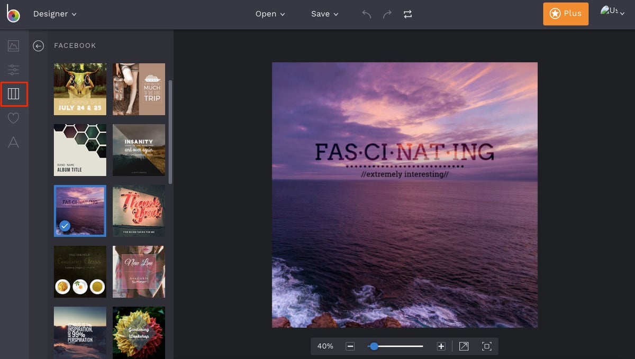The image size is (635, 359).
Task: Click the zoom slider handle
Action: [374, 346]
